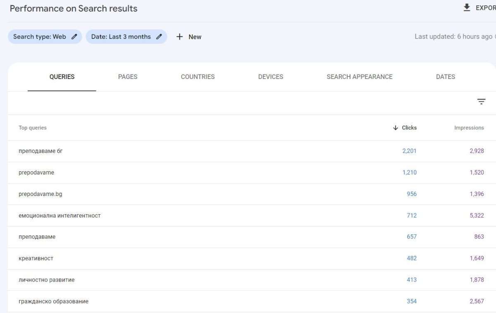Click the креативност query row
Screen dimensions: 496x313
[36, 258]
